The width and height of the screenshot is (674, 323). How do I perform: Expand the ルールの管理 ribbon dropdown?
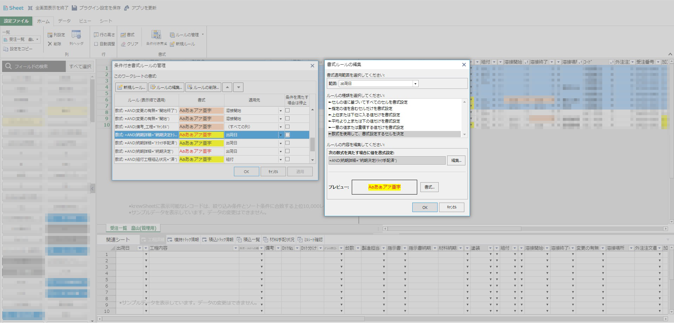coord(203,34)
